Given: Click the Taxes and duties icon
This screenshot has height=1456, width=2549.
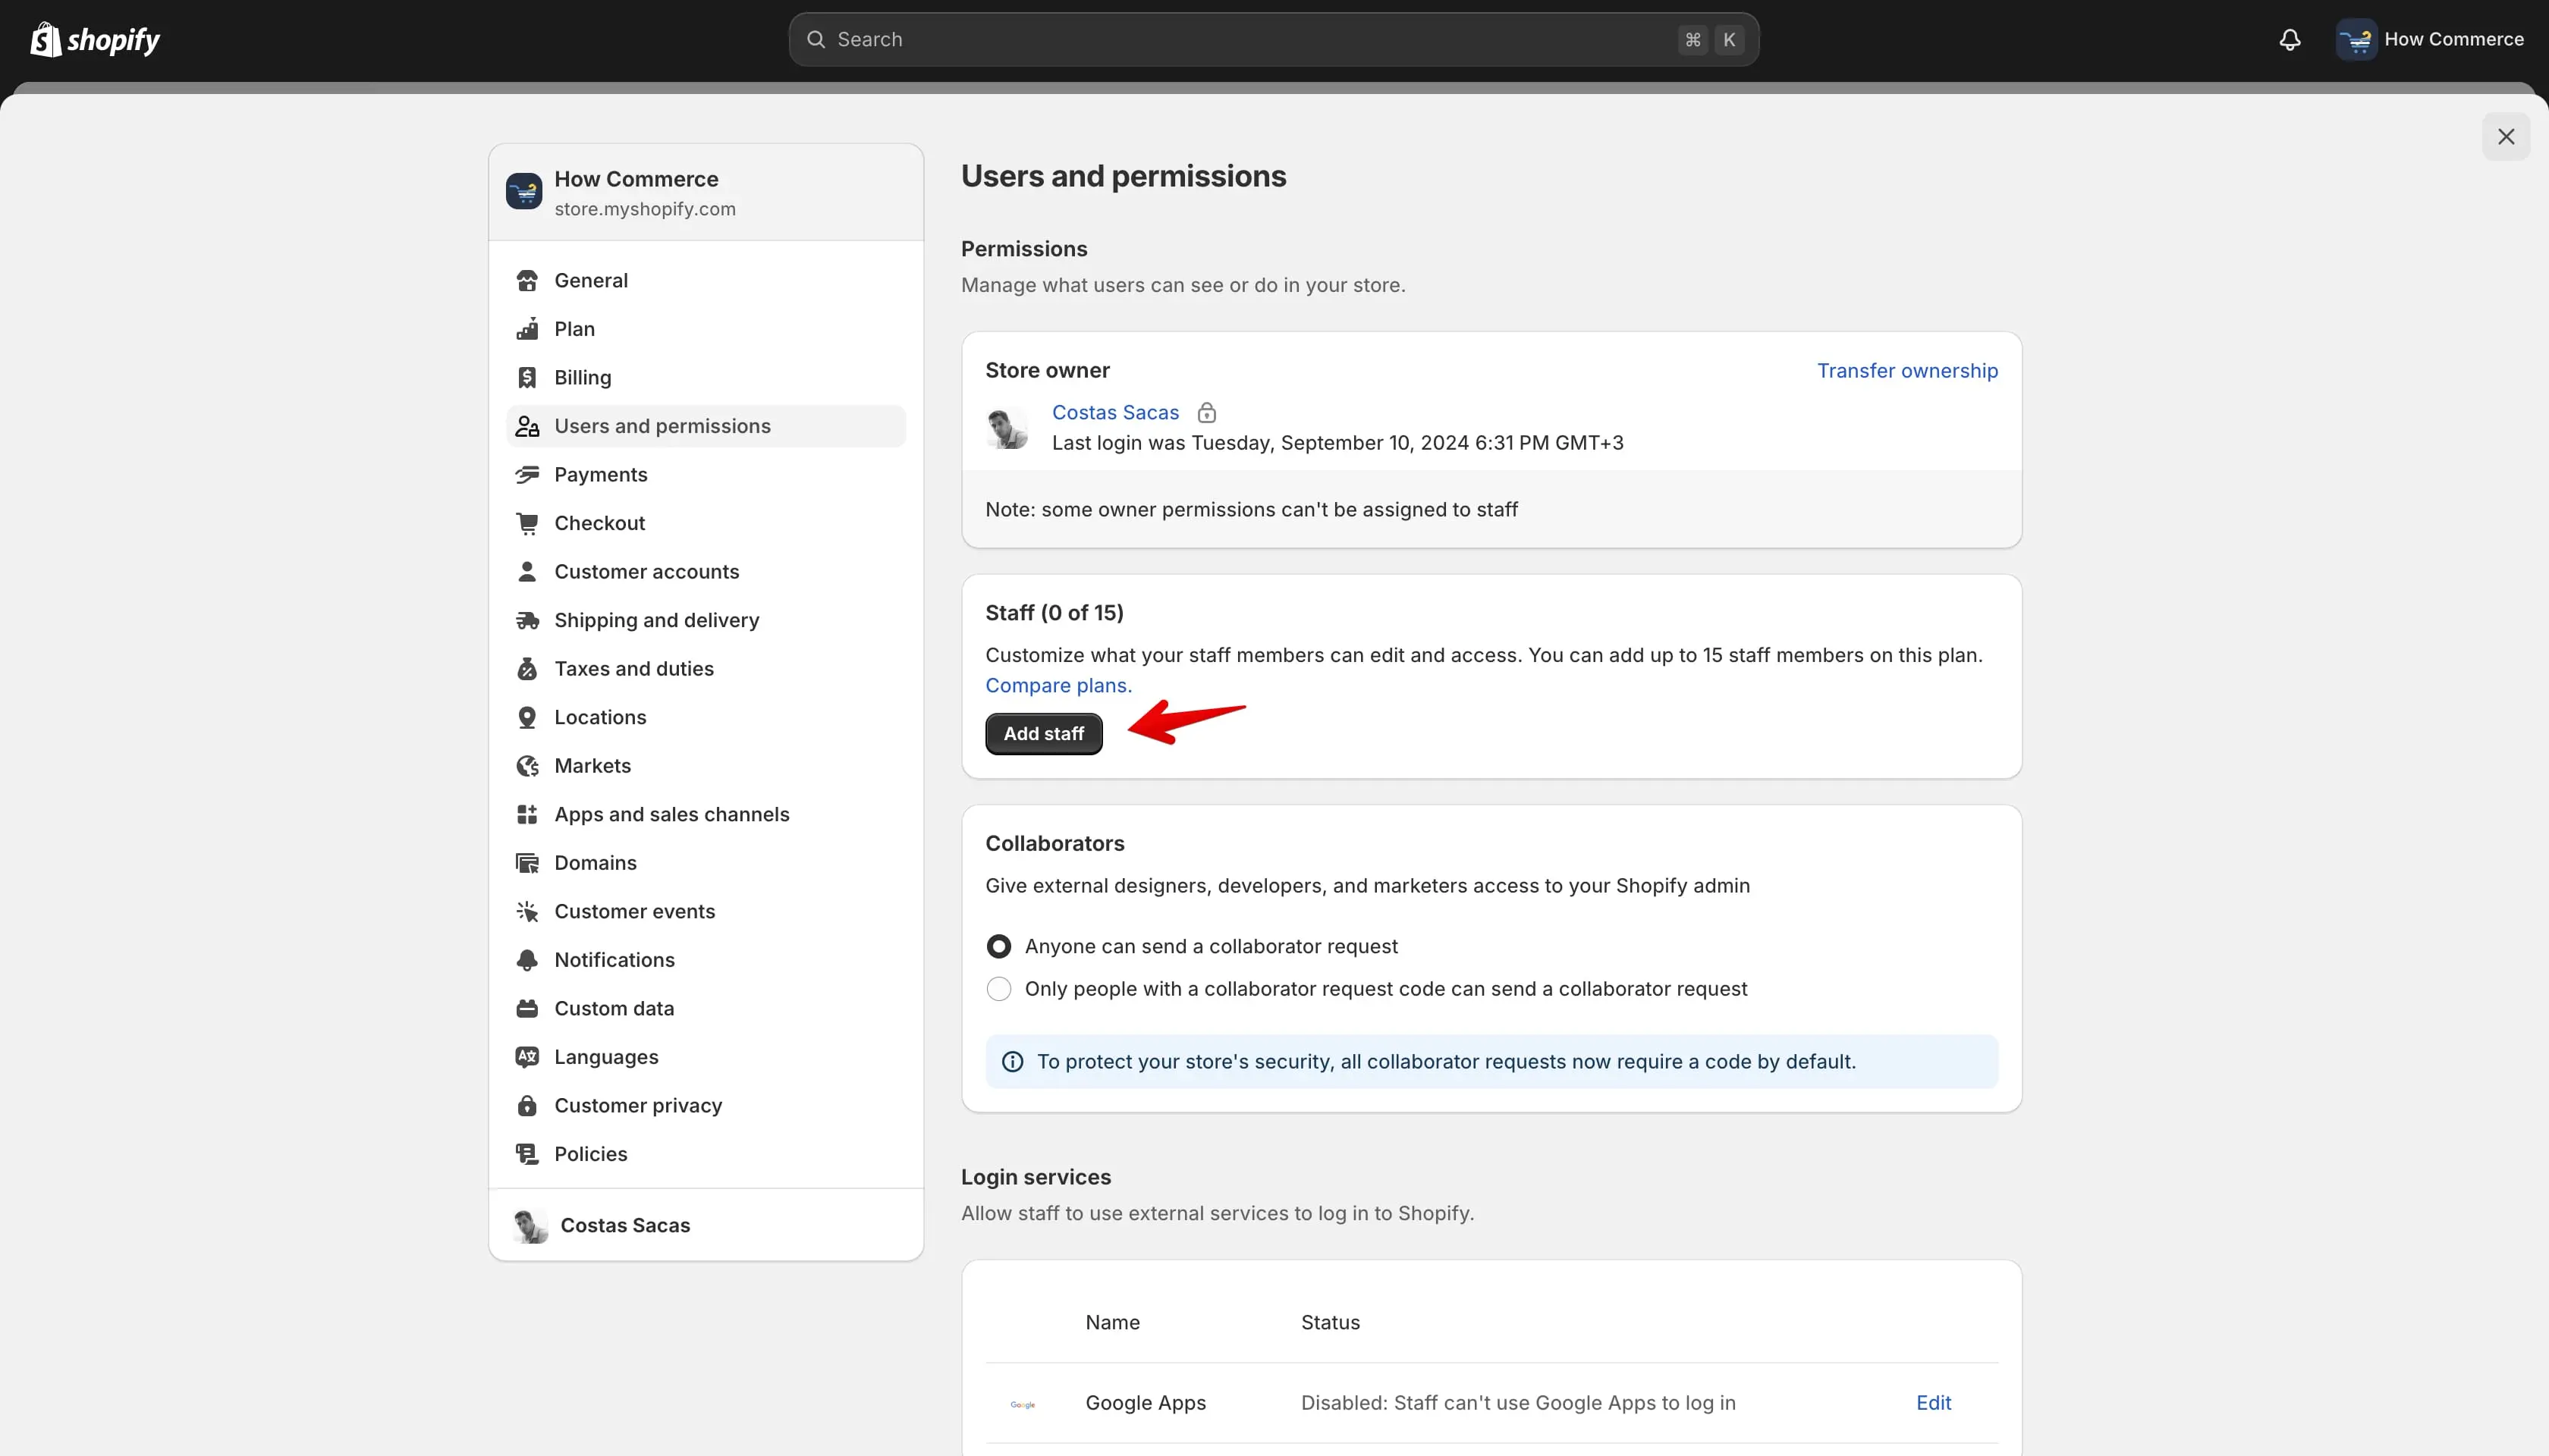Looking at the screenshot, I should 527,669.
